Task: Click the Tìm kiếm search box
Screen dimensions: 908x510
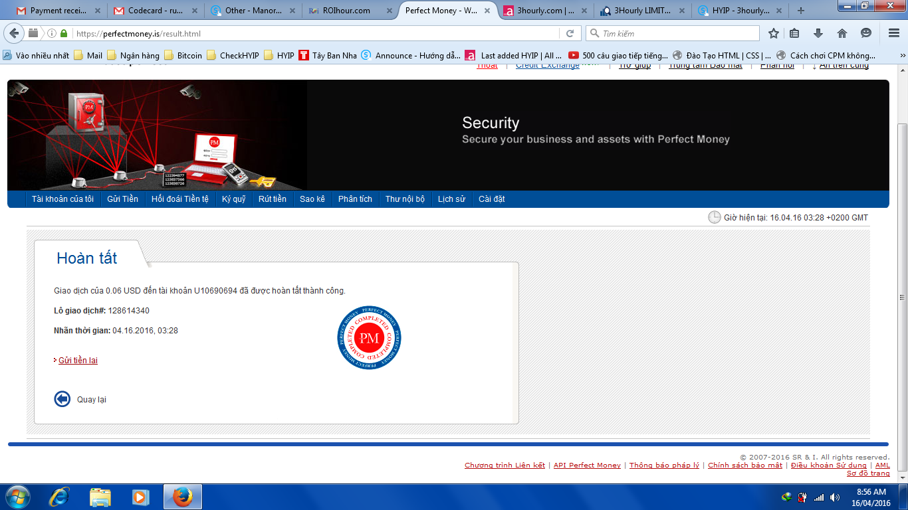Action: (x=673, y=33)
